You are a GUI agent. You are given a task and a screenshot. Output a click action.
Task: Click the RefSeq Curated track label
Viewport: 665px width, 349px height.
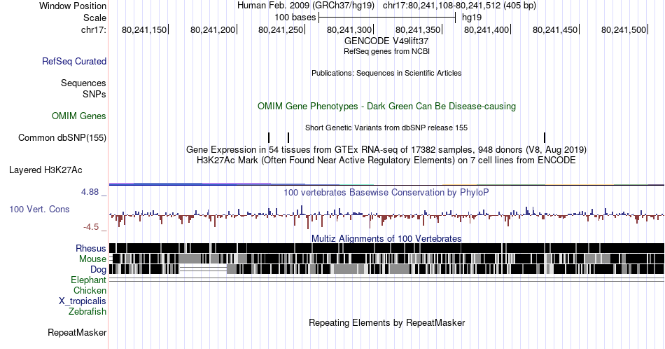(x=74, y=61)
